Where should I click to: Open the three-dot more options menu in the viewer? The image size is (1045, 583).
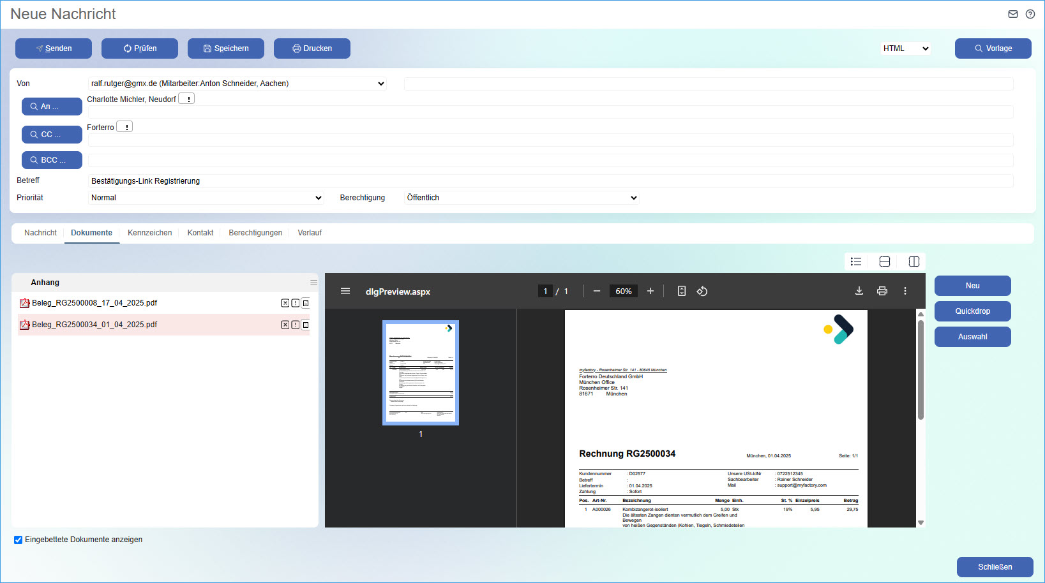(x=905, y=290)
